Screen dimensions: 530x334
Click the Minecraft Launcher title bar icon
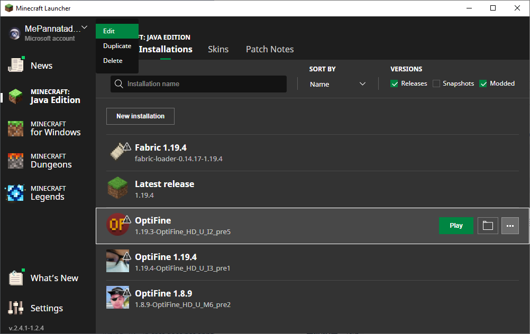click(9, 8)
